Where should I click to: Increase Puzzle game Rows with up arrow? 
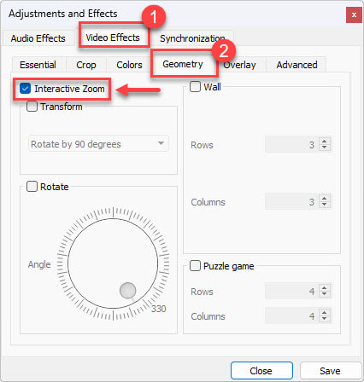[x=324, y=287]
